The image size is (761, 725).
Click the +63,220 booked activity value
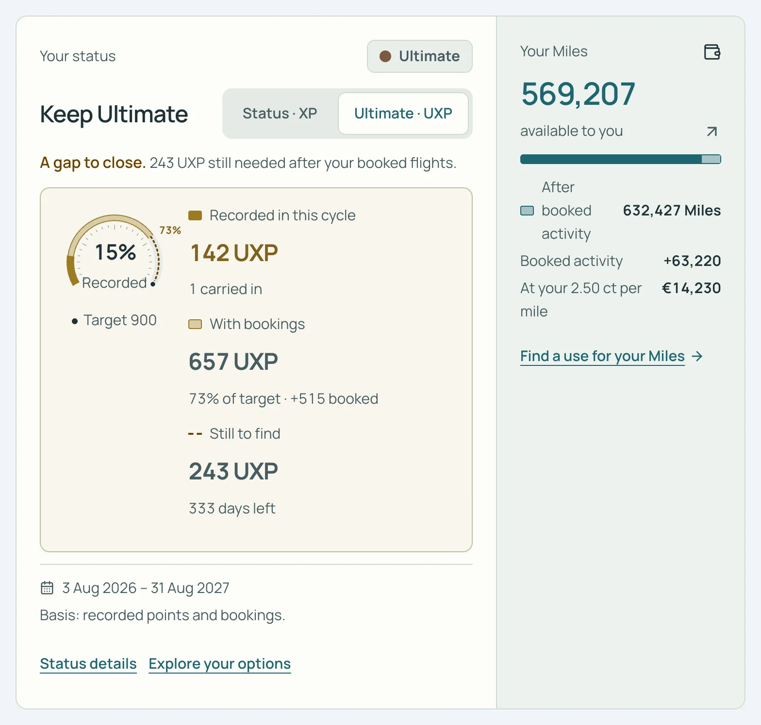tap(692, 261)
